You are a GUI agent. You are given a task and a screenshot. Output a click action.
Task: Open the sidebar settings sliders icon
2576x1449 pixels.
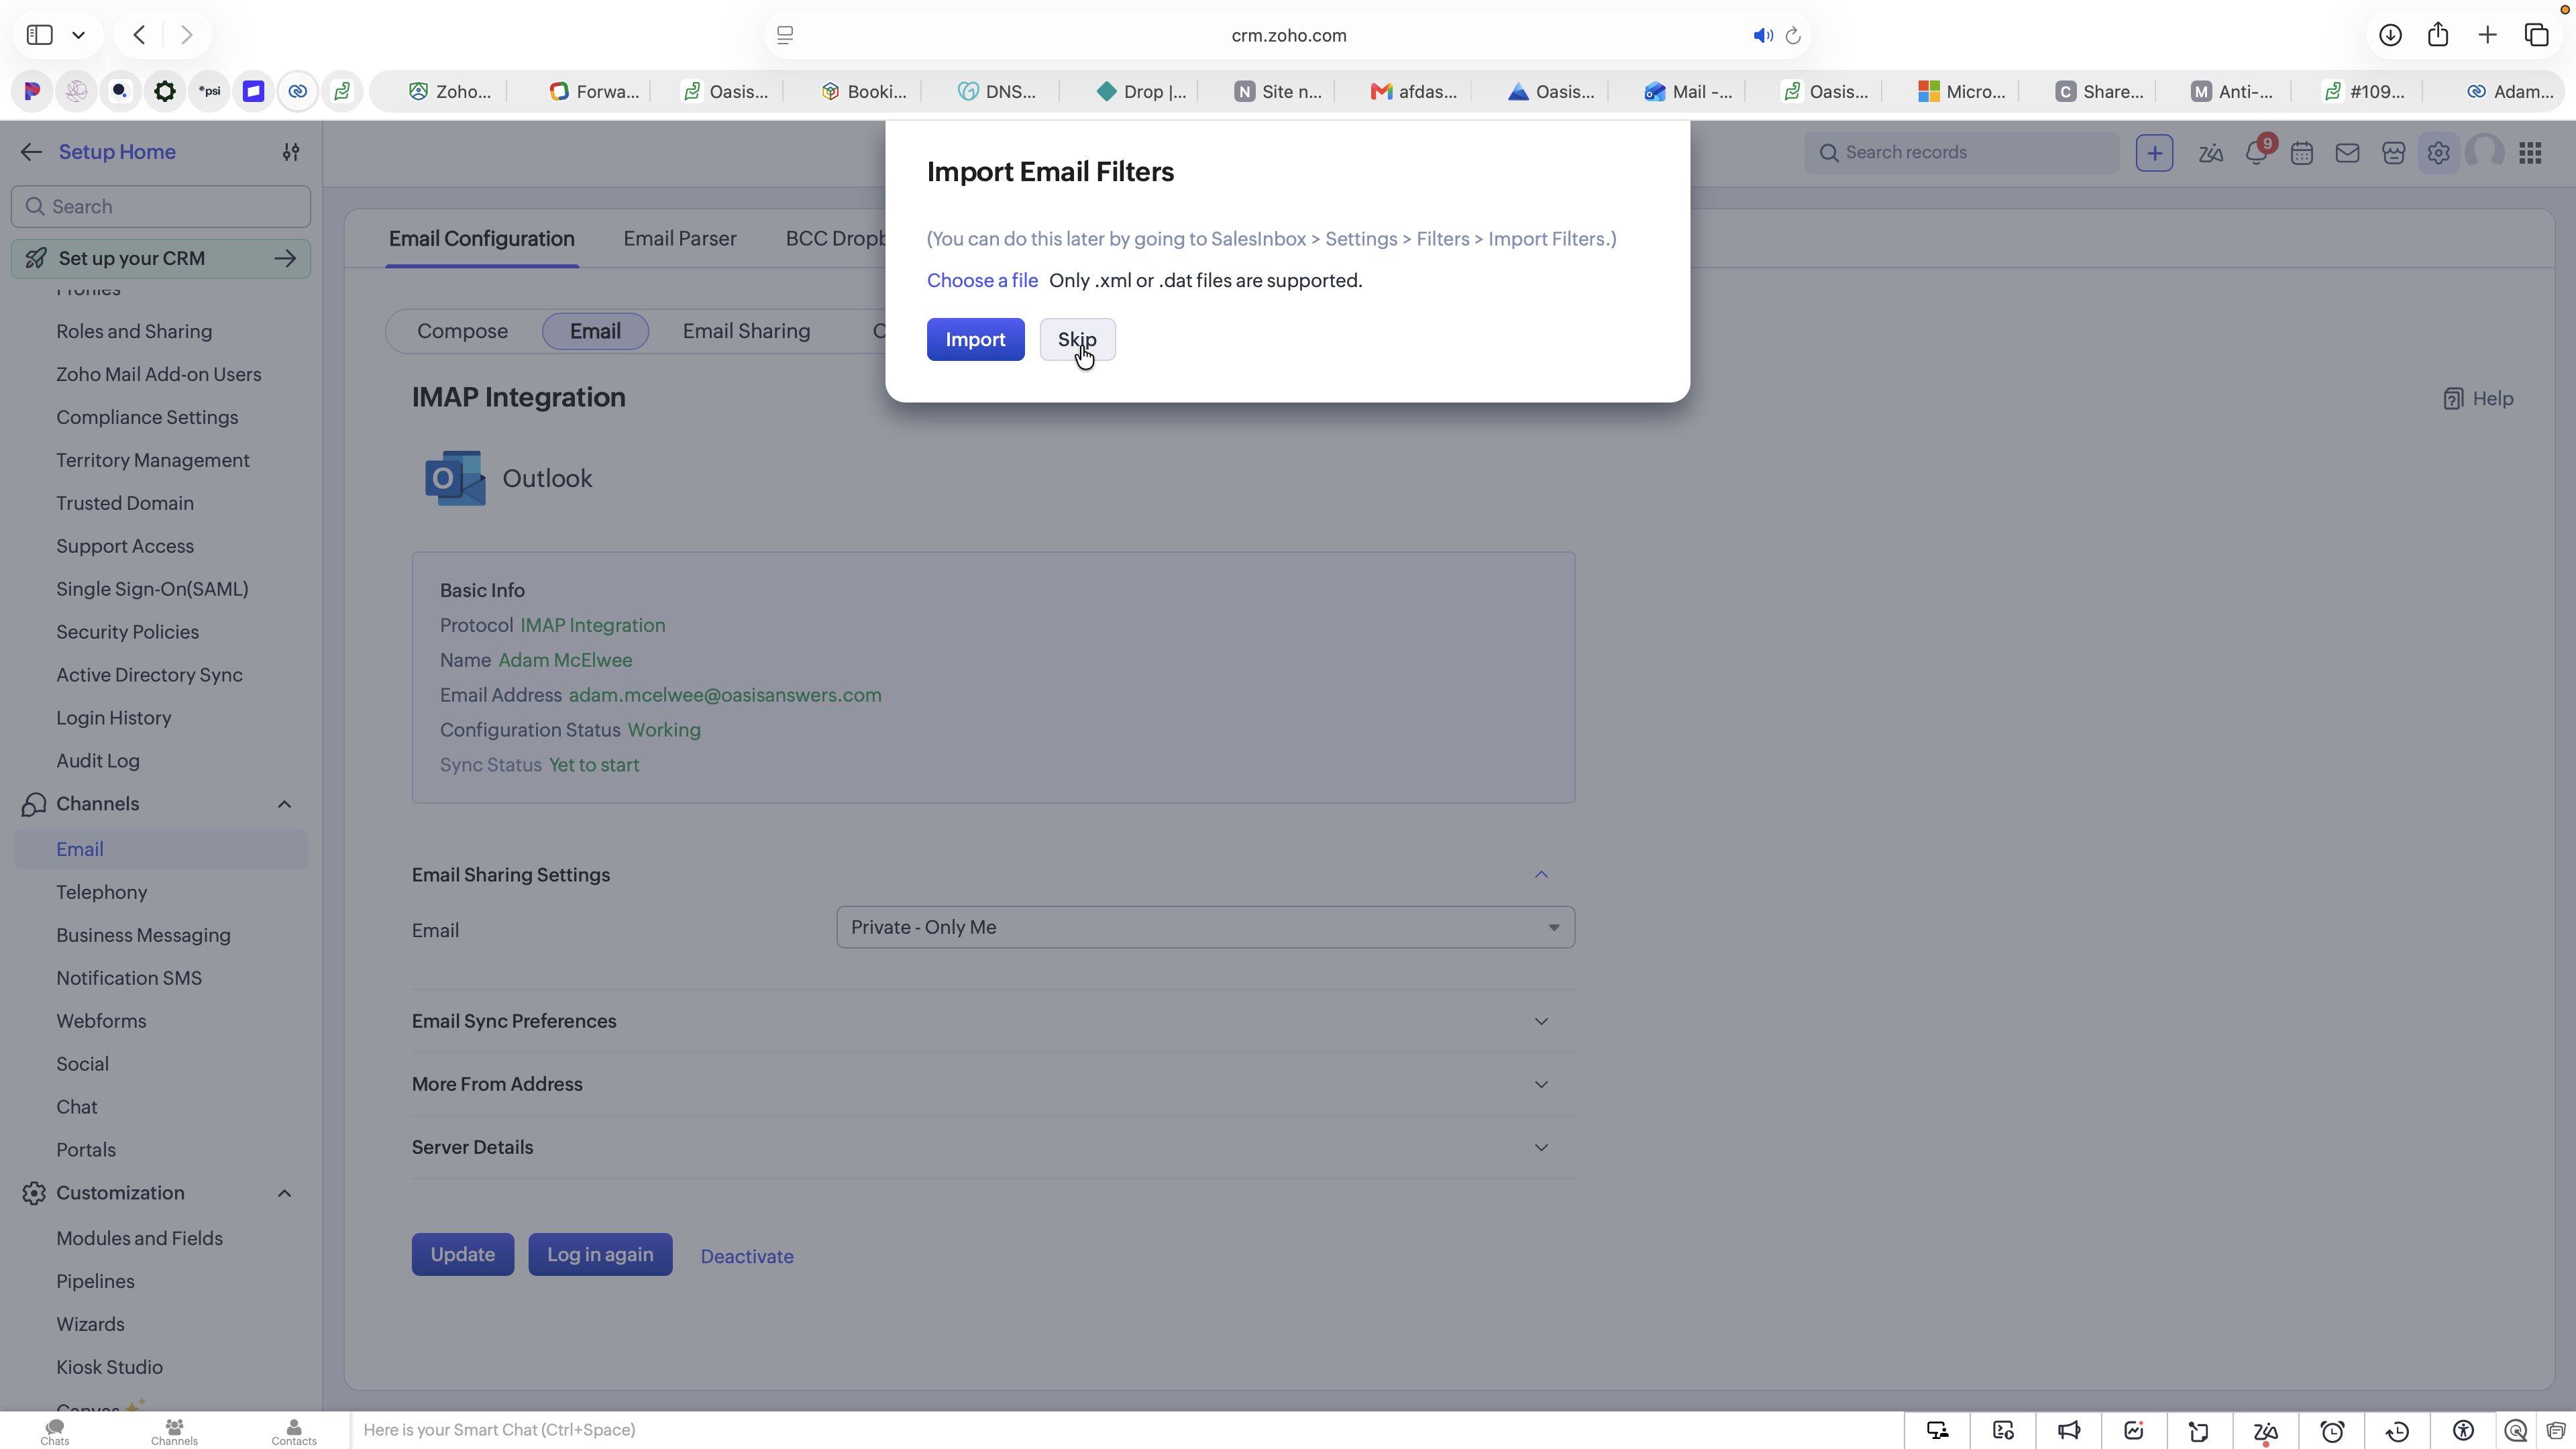click(291, 152)
